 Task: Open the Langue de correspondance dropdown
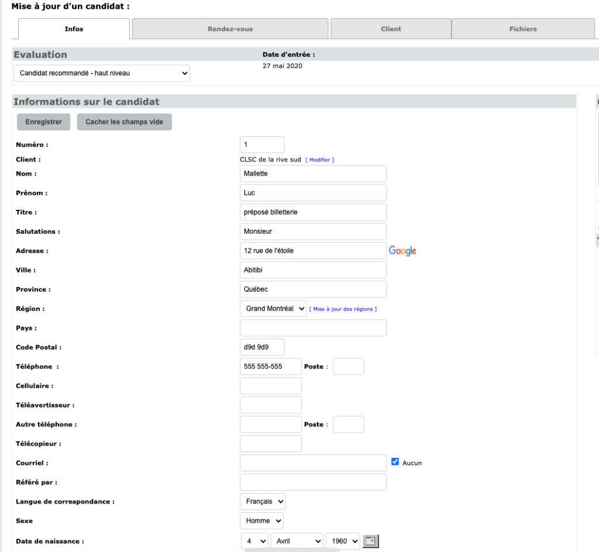[263, 502]
